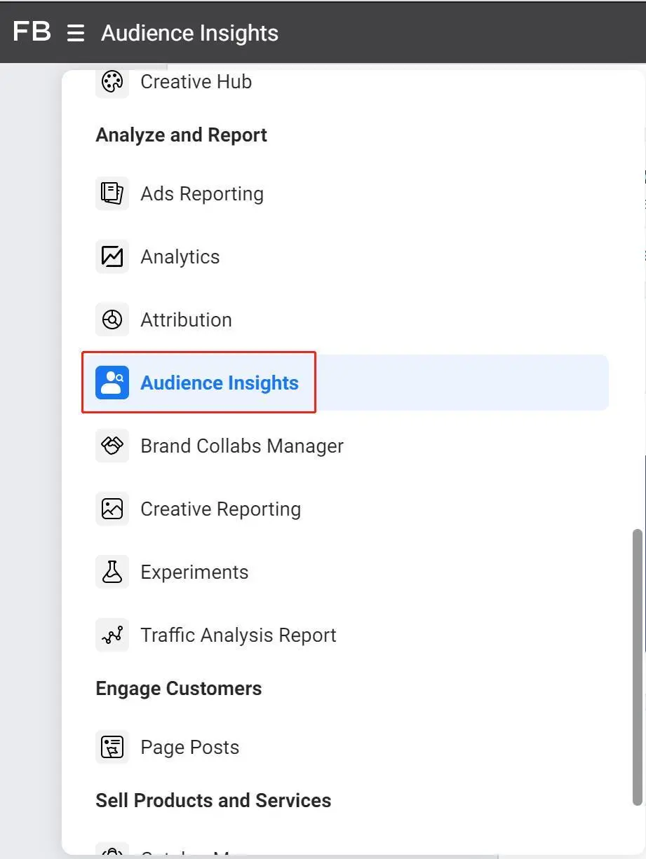646x859 pixels.
Task: Click the Creative Reporting image icon
Action: tap(112, 509)
